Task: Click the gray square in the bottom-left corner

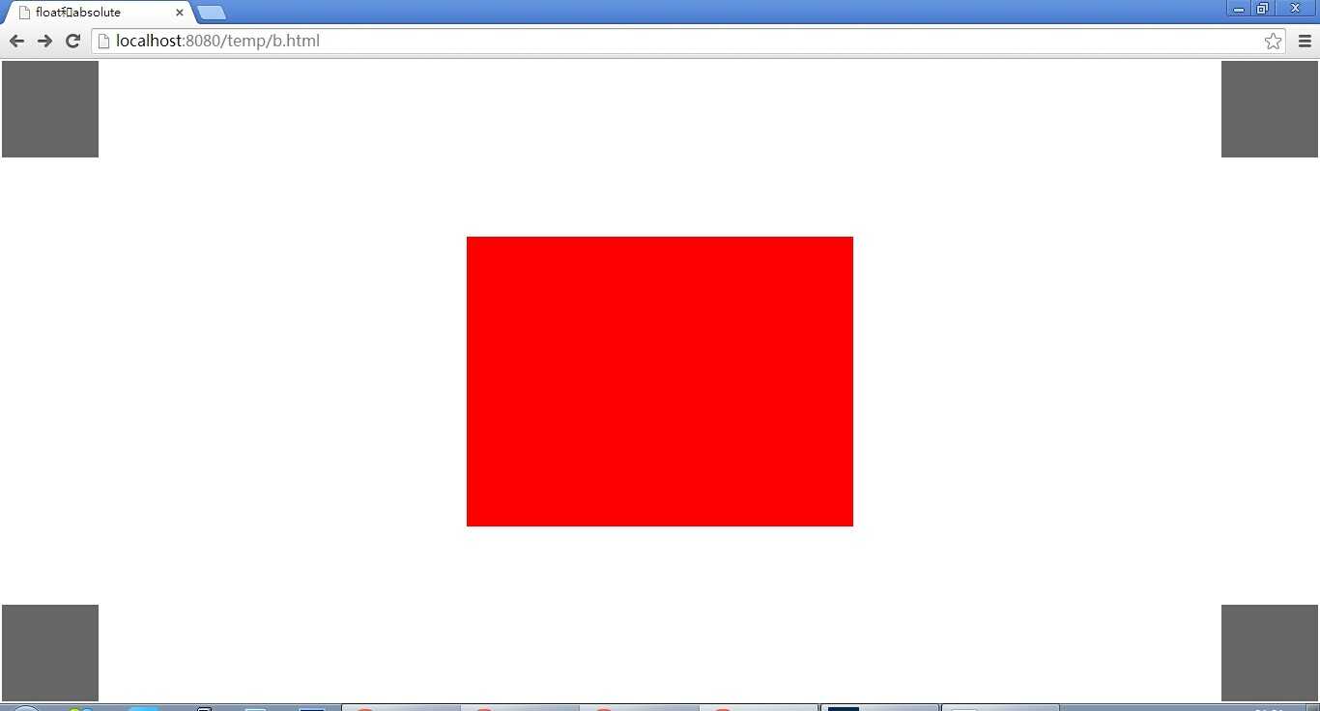Action: coord(50,653)
